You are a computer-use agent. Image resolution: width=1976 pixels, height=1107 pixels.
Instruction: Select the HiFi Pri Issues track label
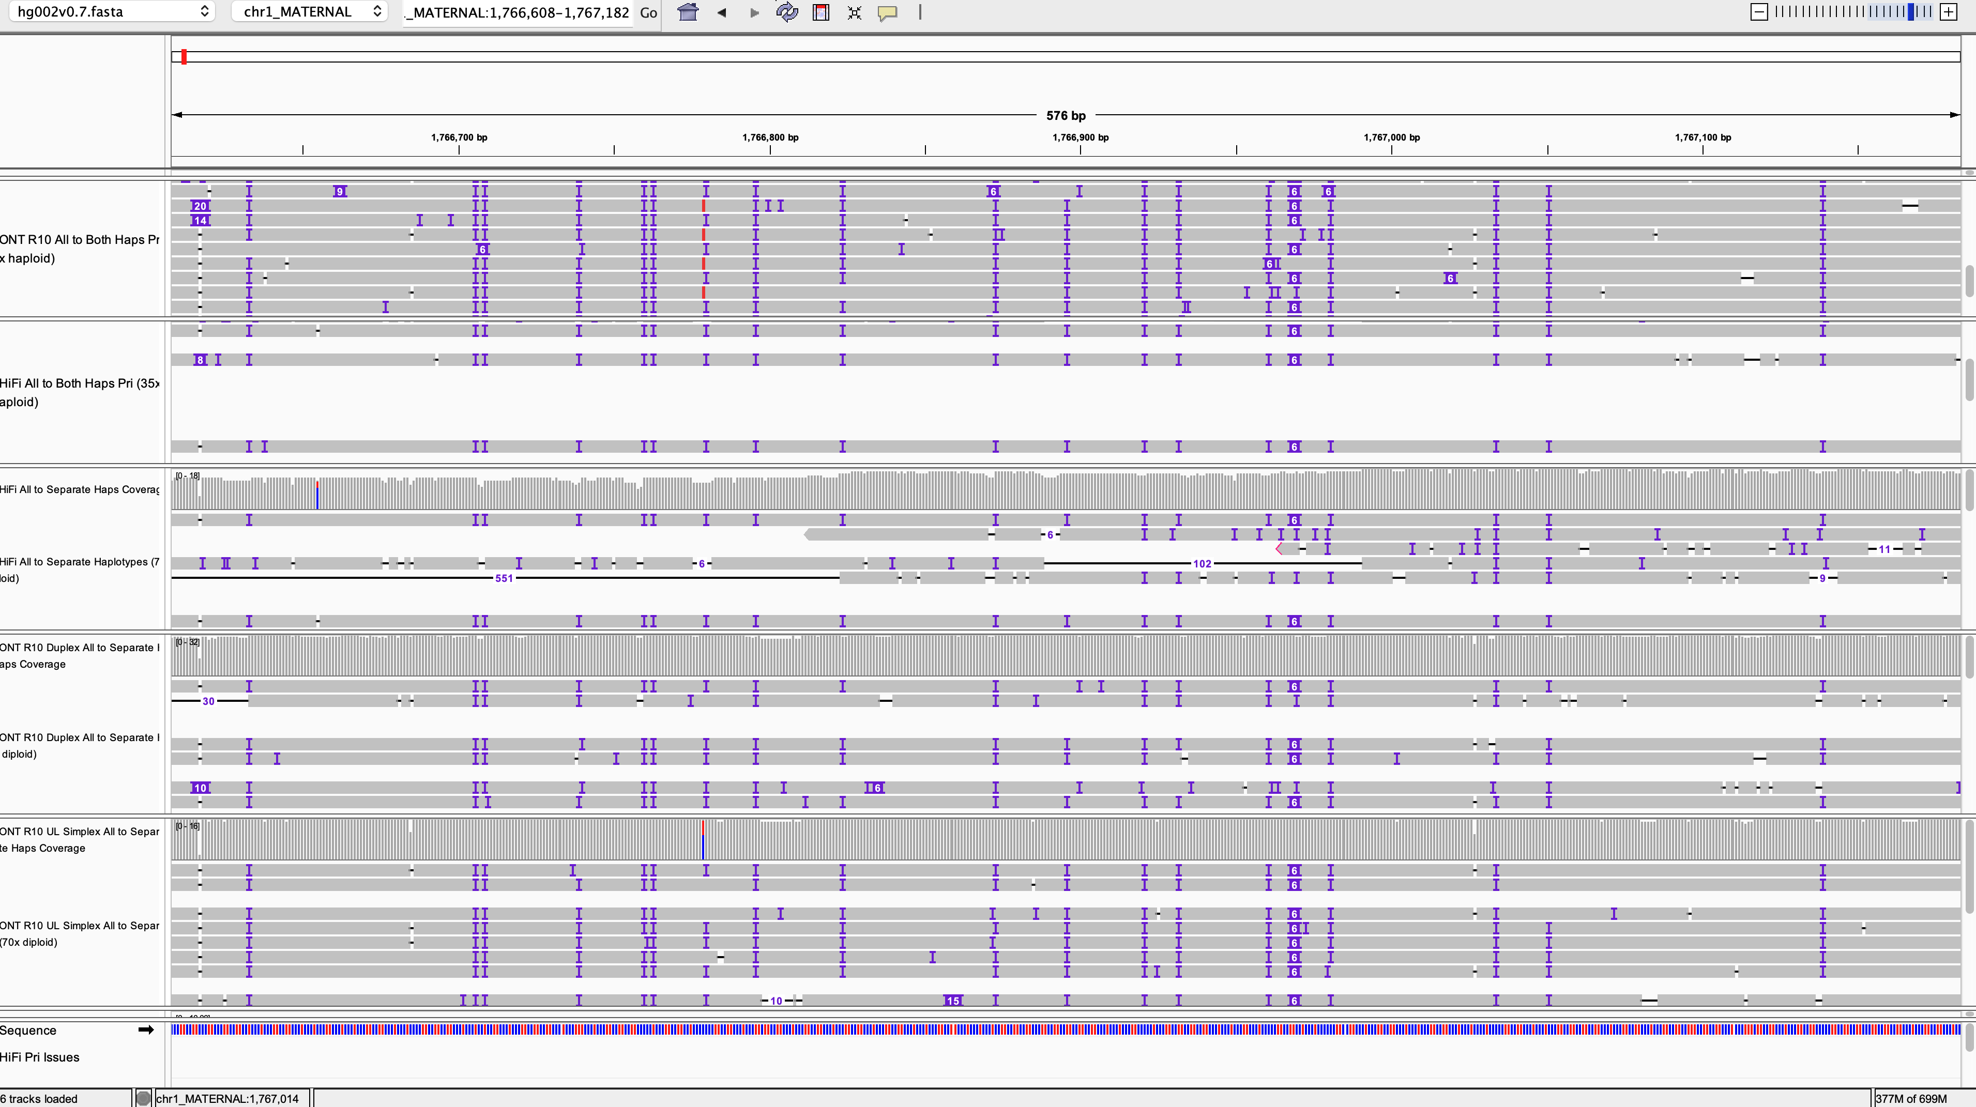tap(39, 1057)
